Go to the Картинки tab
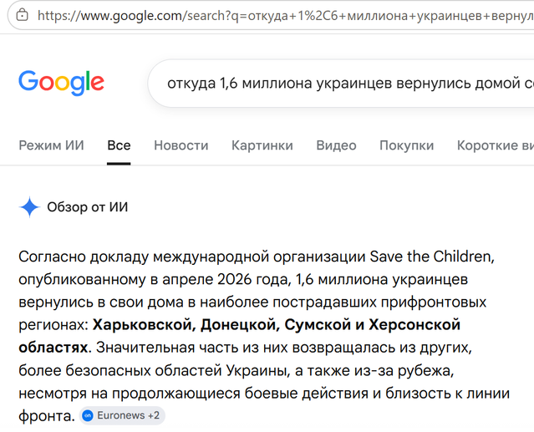This screenshot has height=432, width=534. pyautogui.click(x=262, y=145)
